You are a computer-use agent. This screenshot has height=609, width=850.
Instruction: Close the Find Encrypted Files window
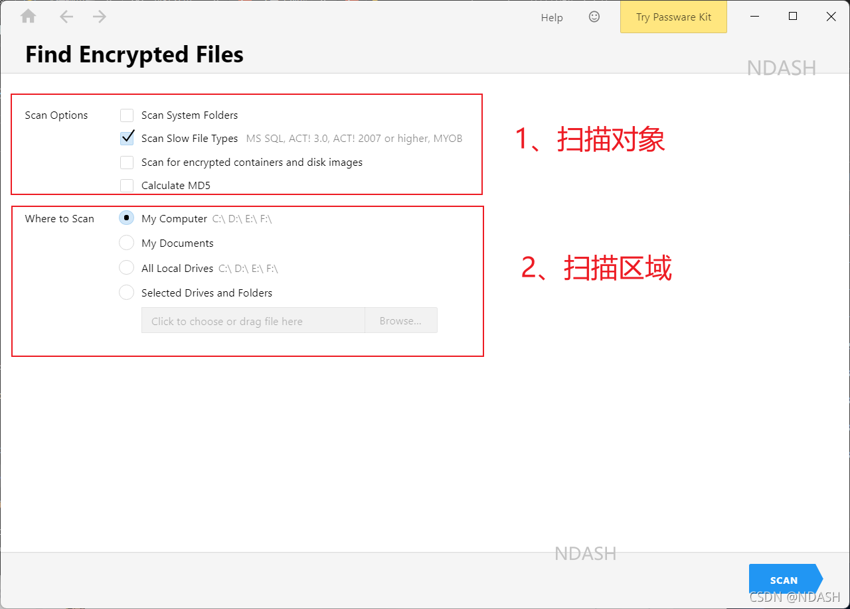click(x=831, y=17)
